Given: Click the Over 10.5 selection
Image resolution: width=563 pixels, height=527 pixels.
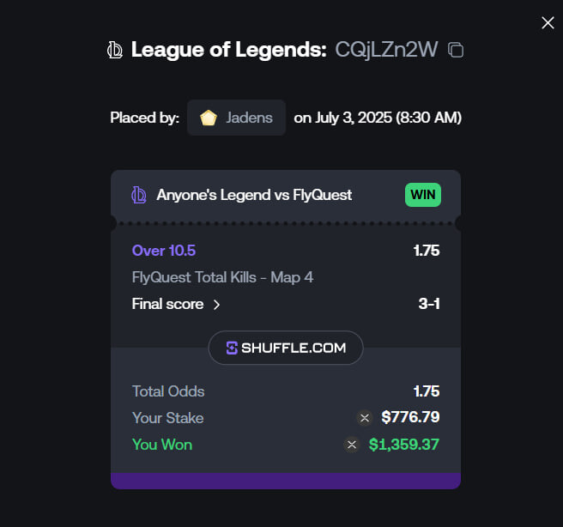Looking at the screenshot, I should click(164, 251).
